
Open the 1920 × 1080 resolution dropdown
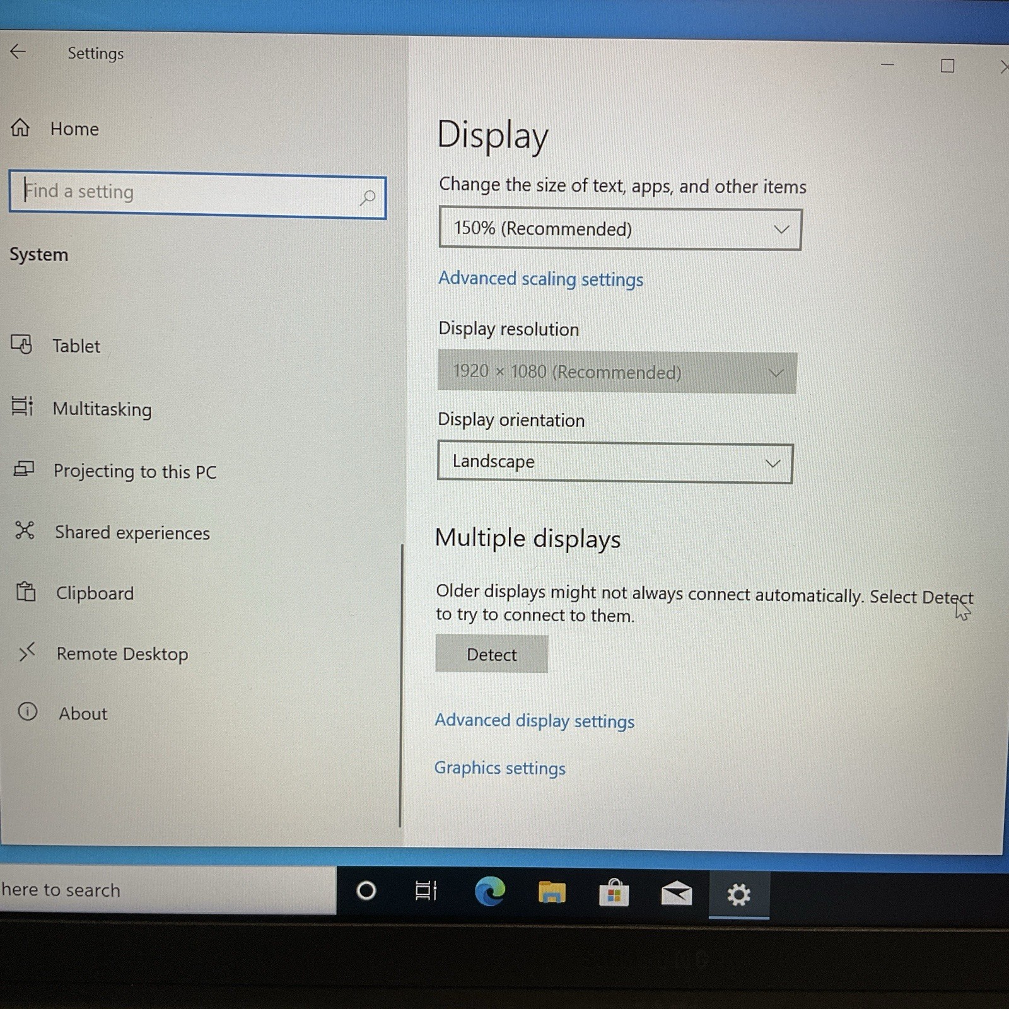click(617, 372)
